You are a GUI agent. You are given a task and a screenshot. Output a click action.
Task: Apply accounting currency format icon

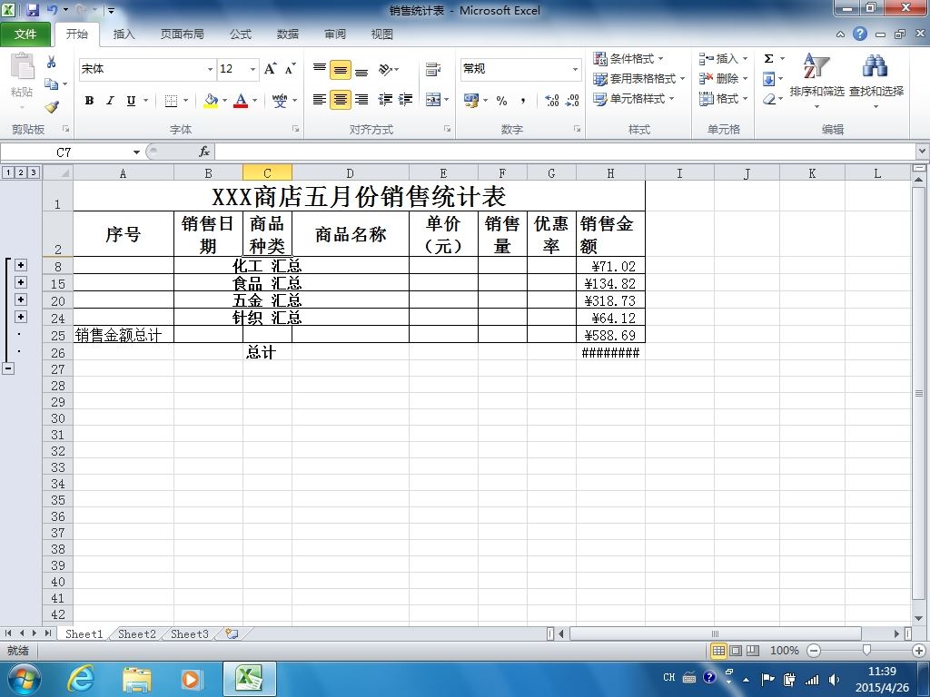click(x=471, y=100)
